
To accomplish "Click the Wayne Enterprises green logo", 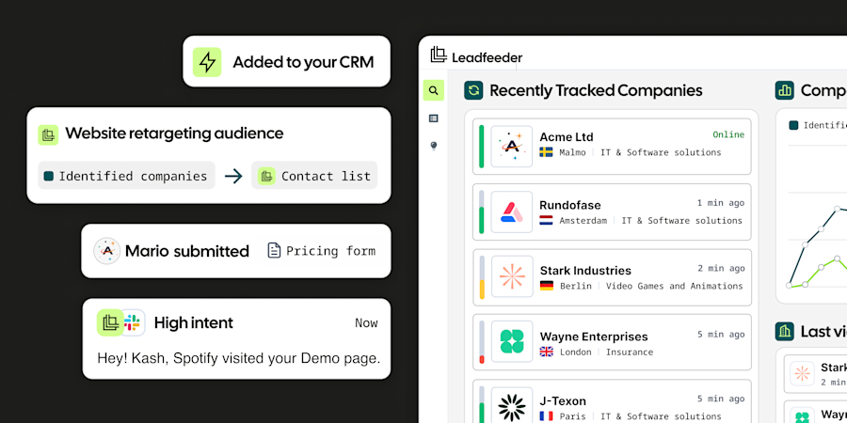I will [512, 341].
